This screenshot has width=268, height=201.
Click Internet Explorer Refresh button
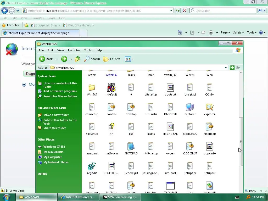pyautogui.click(x=178, y=10)
